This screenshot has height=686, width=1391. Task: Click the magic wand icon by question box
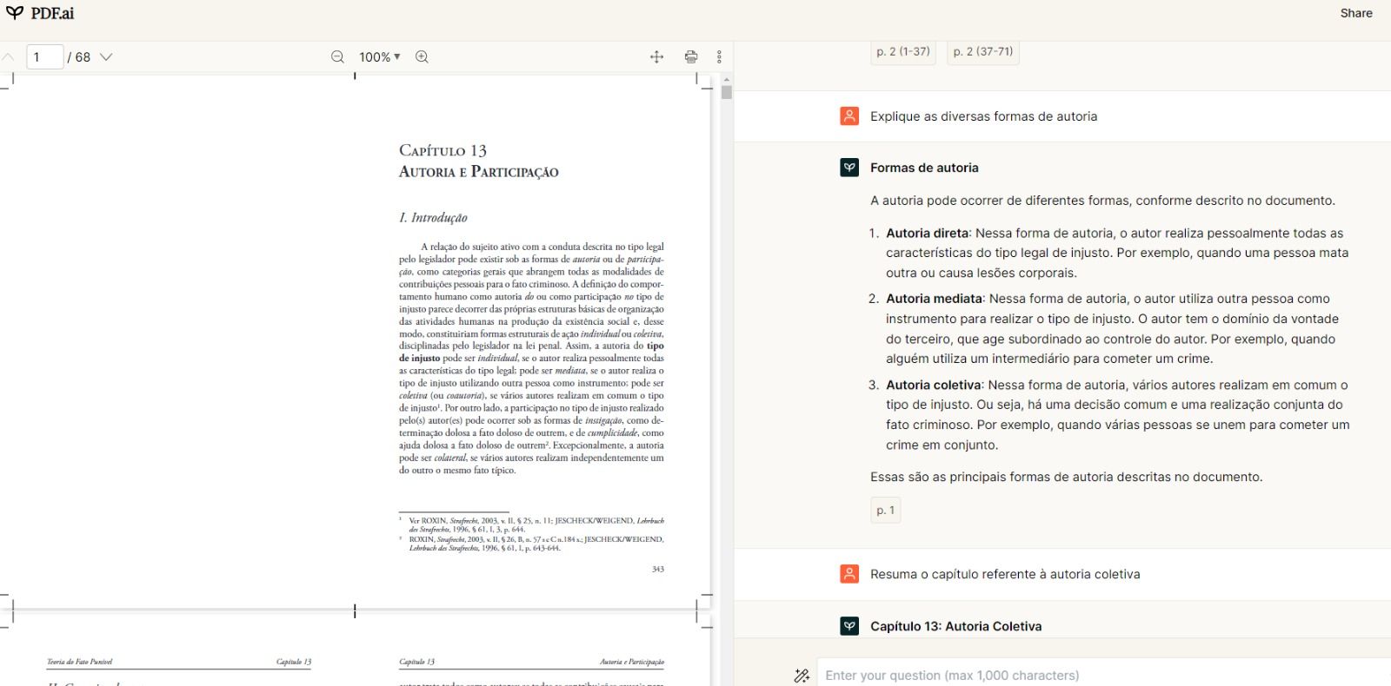click(802, 676)
